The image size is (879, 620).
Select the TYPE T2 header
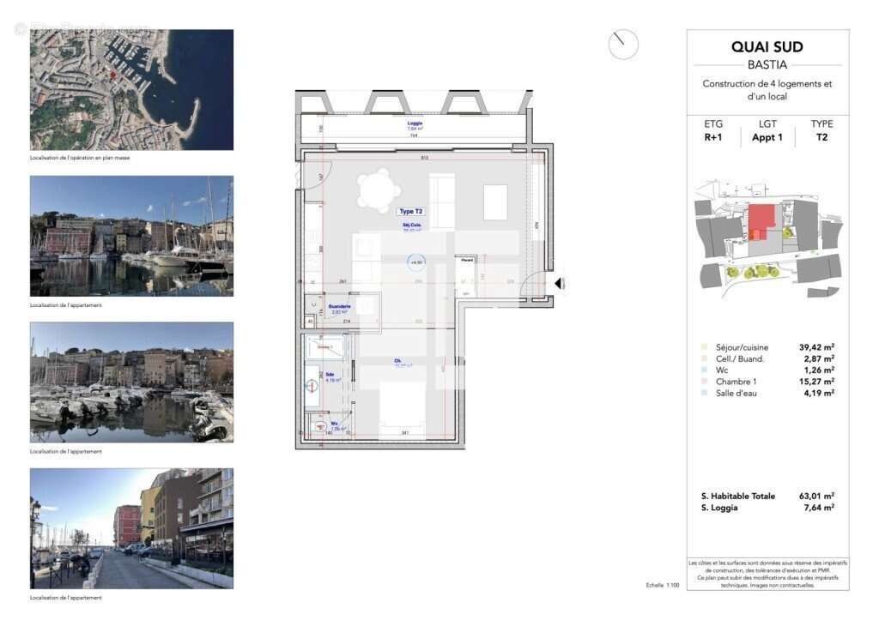tap(821, 132)
